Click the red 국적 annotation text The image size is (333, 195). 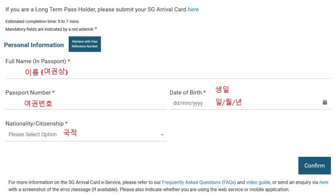coord(70,133)
